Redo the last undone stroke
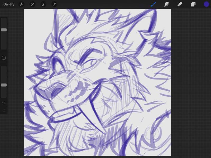 click(x=4, y=110)
